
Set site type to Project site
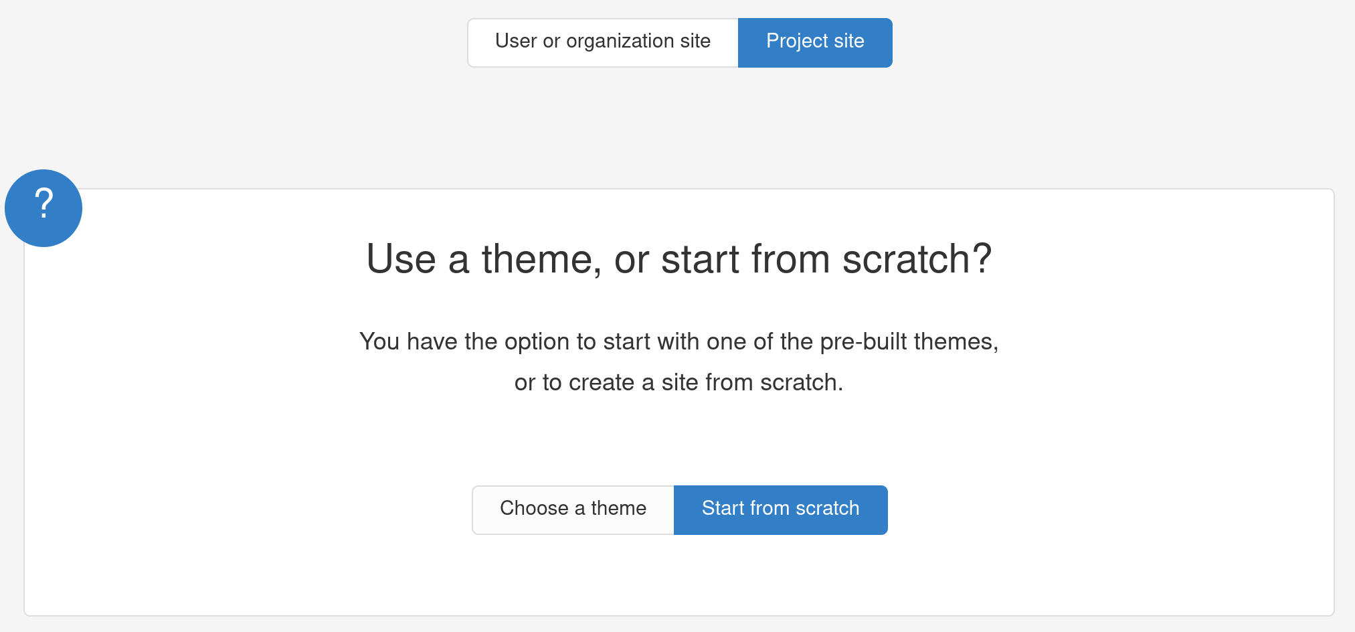click(814, 42)
